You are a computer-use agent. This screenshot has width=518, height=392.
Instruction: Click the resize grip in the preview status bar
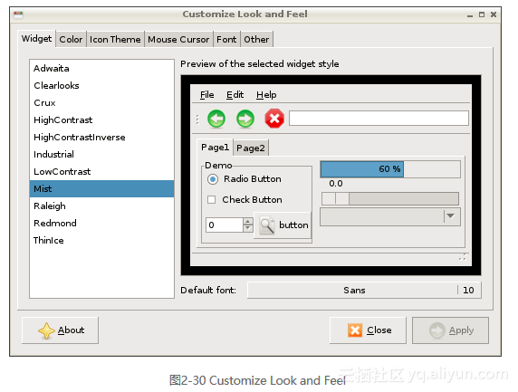coord(463,257)
